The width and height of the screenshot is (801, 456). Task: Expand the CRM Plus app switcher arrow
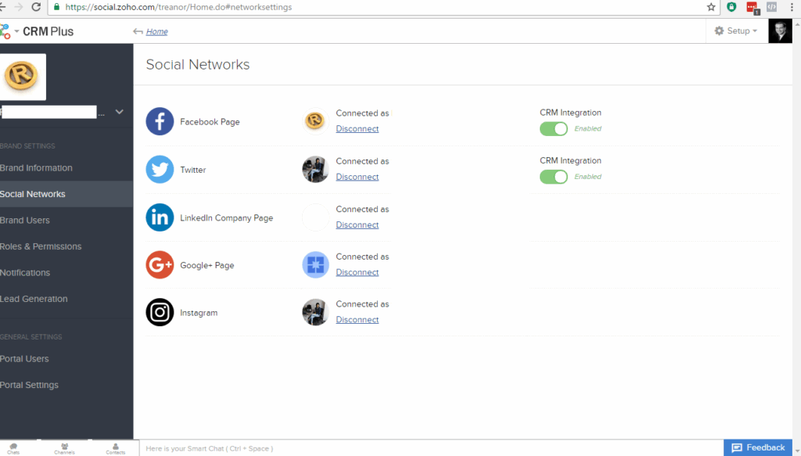[x=17, y=31]
